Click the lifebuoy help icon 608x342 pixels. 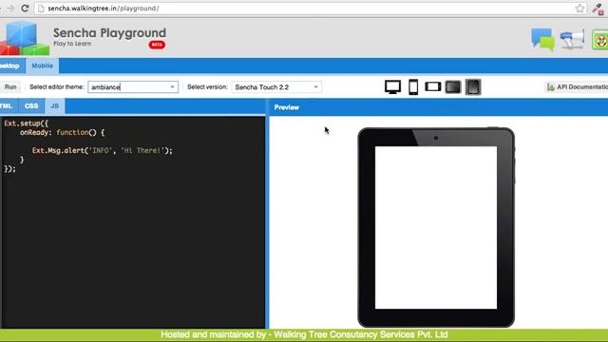pos(600,40)
